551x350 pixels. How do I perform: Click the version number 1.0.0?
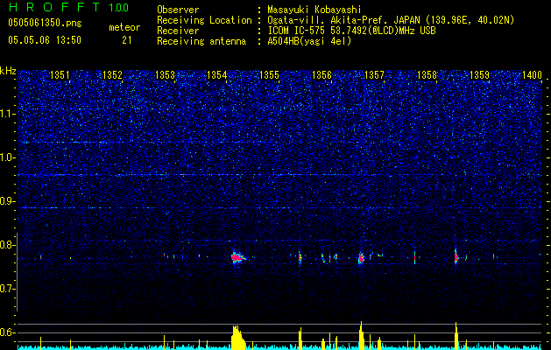coord(119,8)
